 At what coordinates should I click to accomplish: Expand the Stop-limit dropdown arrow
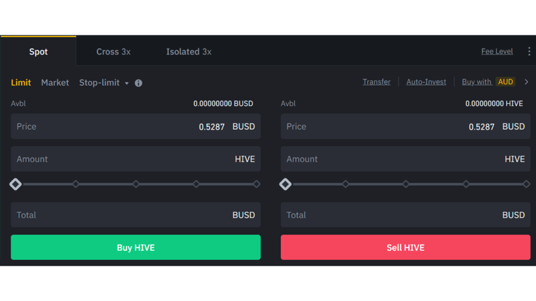127,83
